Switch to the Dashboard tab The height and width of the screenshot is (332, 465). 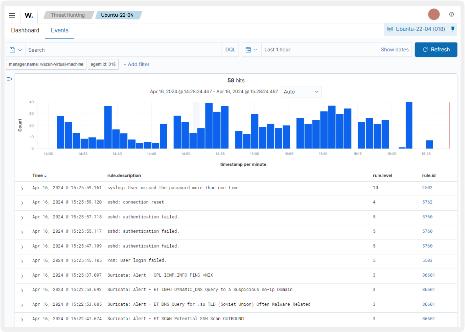point(25,30)
